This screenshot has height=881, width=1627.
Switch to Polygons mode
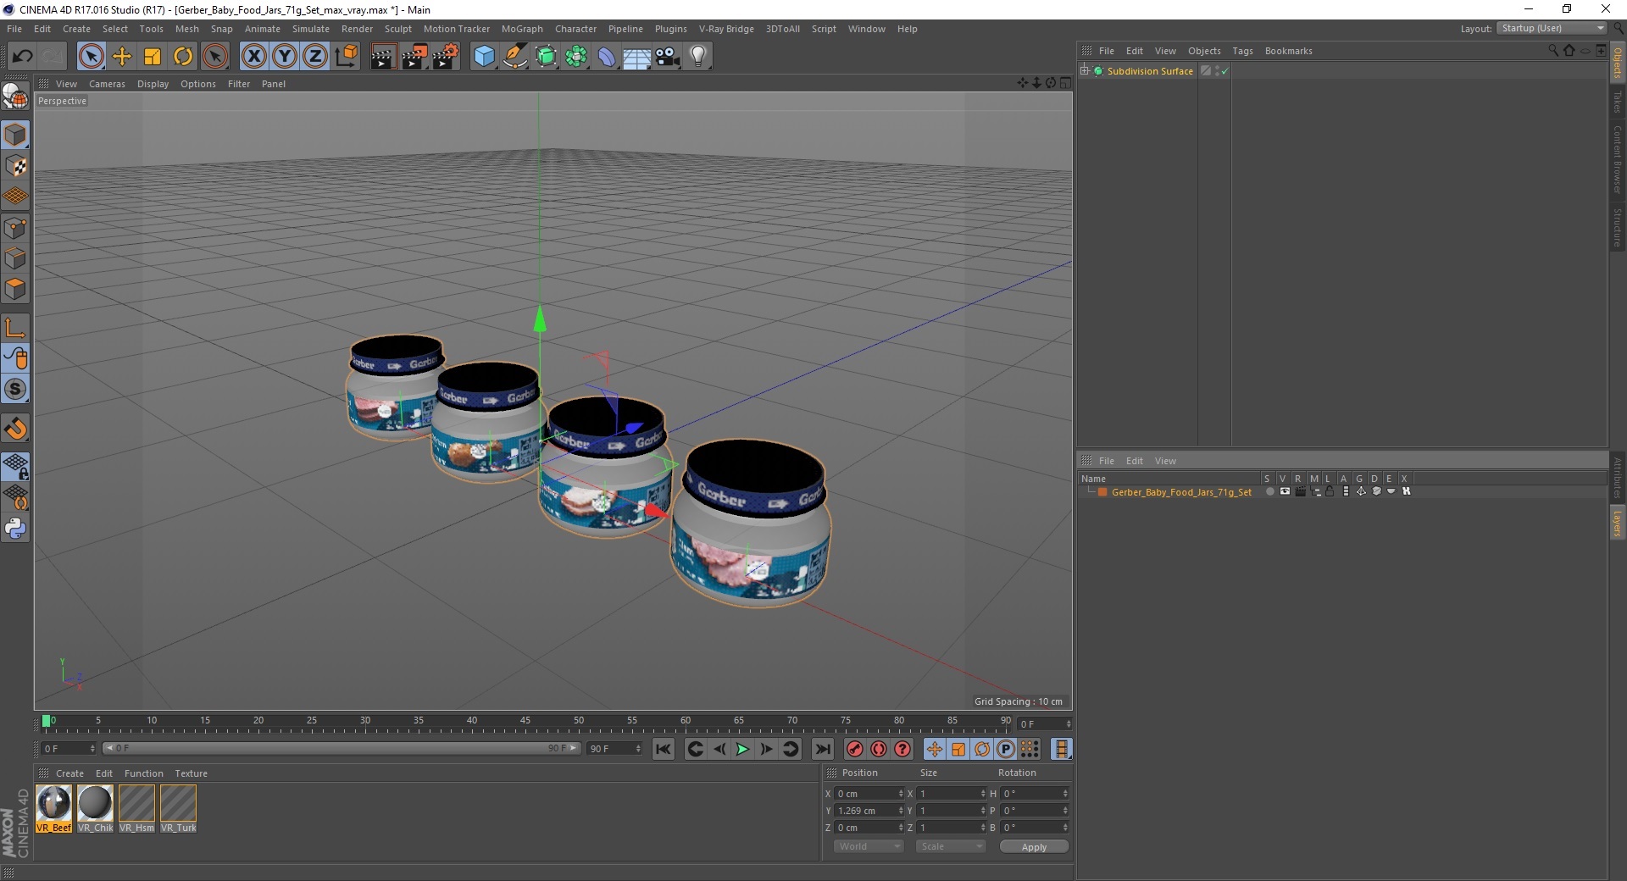click(15, 289)
